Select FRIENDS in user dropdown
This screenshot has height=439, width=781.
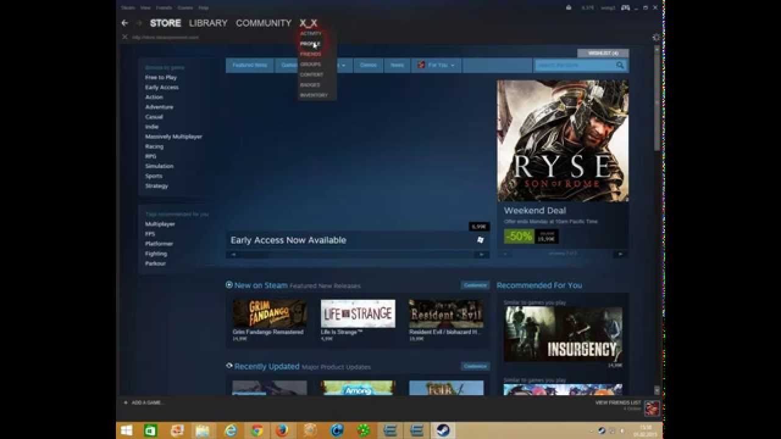tap(311, 54)
